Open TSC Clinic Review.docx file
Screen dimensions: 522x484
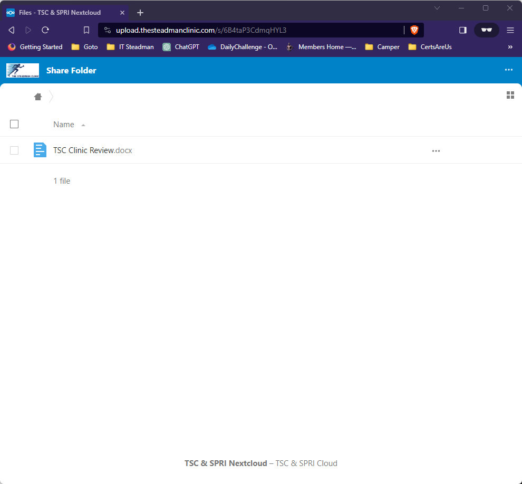pos(93,150)
